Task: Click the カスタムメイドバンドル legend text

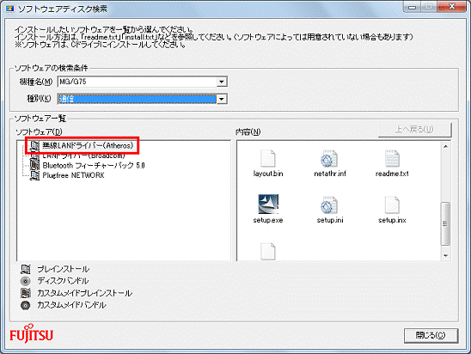Action: point(71,305)
